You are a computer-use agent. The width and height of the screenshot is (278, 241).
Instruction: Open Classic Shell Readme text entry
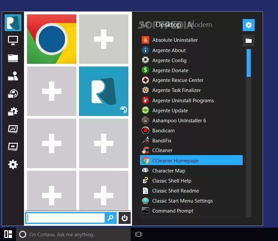point(176,191)
